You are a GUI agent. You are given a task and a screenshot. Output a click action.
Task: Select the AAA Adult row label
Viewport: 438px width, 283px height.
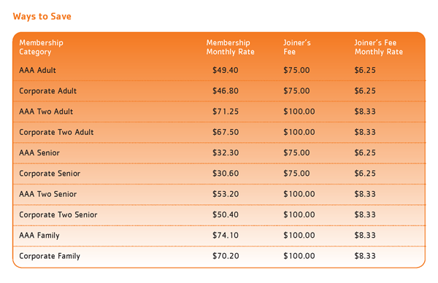(x=37, y=70)
